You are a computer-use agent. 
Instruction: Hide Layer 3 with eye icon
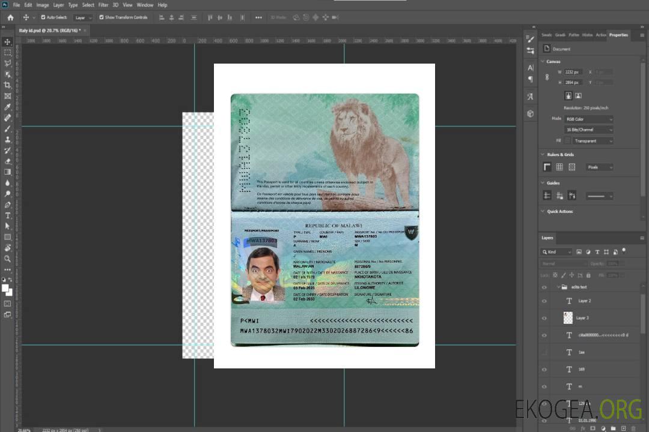click(544, 318)
